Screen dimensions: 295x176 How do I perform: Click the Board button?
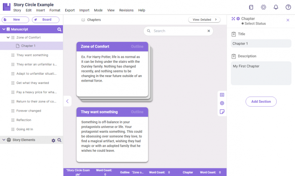[x=46, y=20]
